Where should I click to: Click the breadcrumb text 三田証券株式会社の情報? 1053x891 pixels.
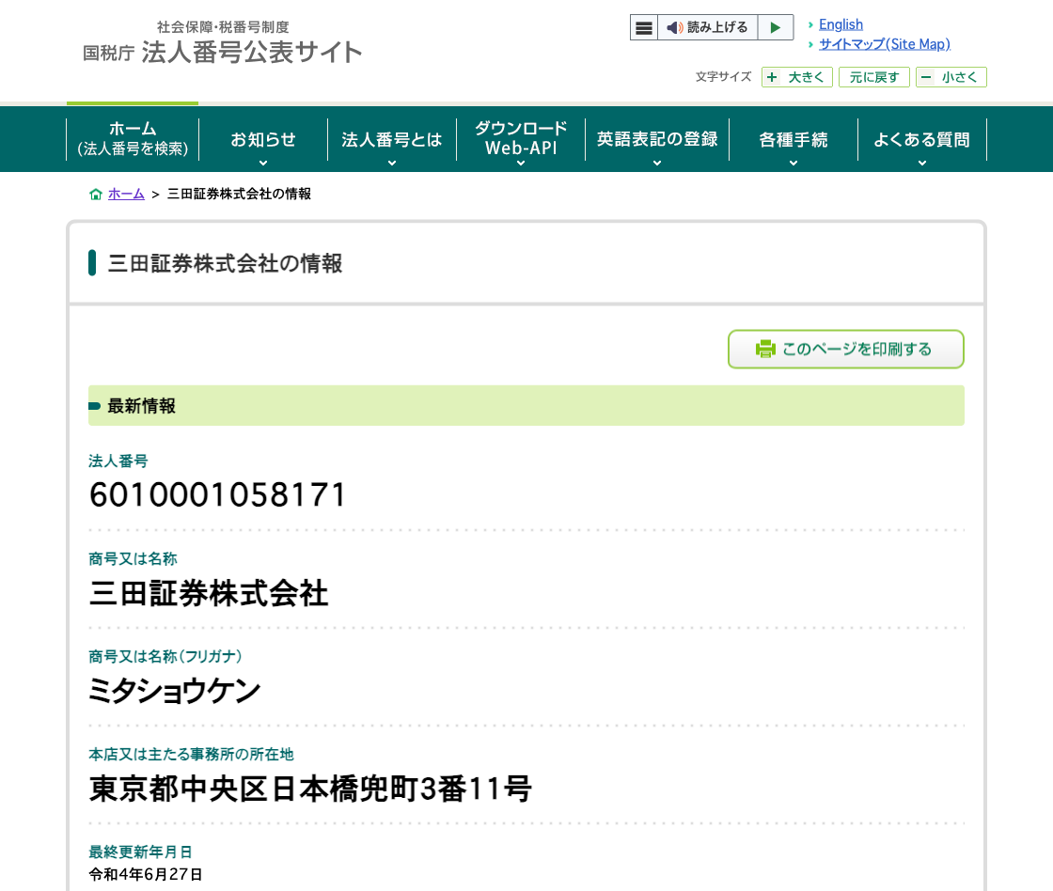239,194
